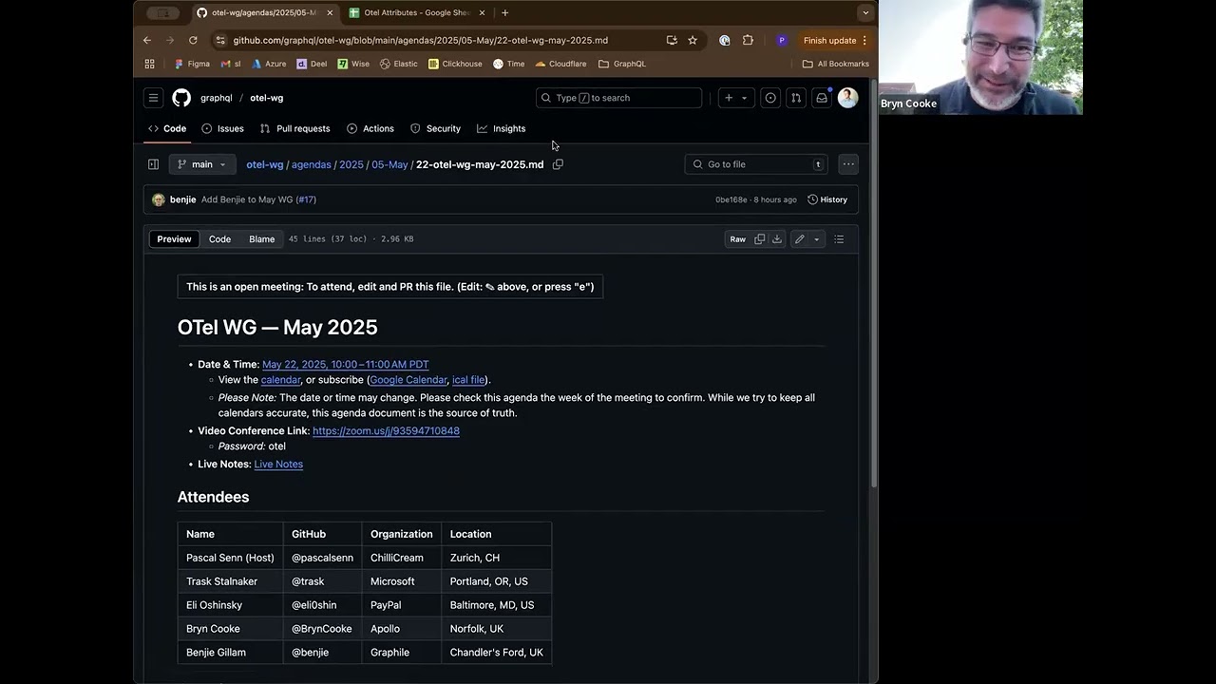Image resolution: width=1216 pixels, height=684 pixels.
Task: Toggle the file tree side panel
Action: tap(153, 164)
